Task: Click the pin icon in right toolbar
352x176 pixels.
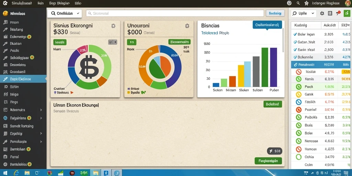Action: click(338, 13)
